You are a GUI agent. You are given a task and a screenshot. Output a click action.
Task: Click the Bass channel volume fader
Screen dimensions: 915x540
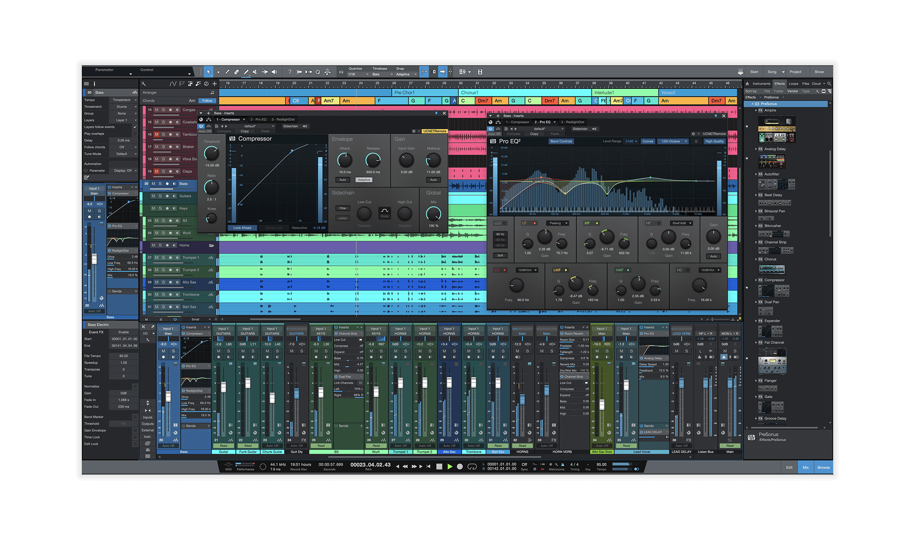(x=168, y=396)
